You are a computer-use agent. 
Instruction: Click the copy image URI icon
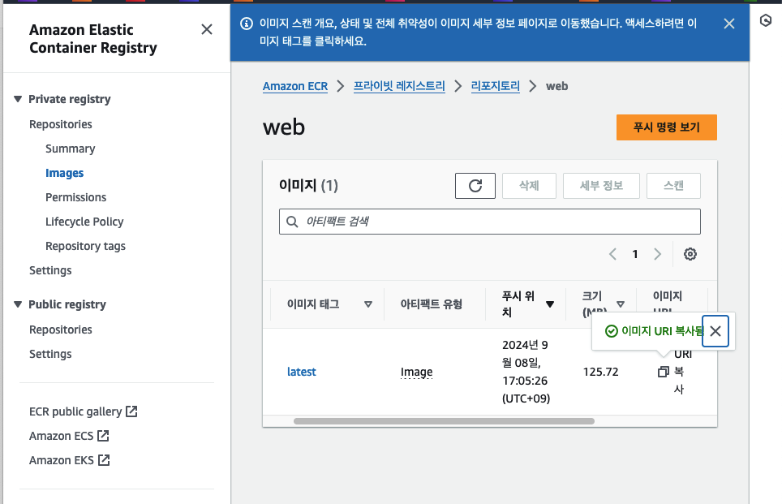pyautogui.click(x=663, y=372)
